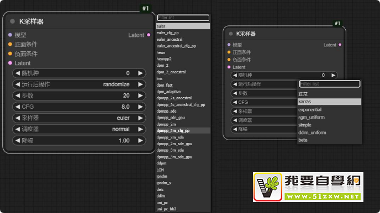Decrease 步数 with the left arrow on left node

18,95
